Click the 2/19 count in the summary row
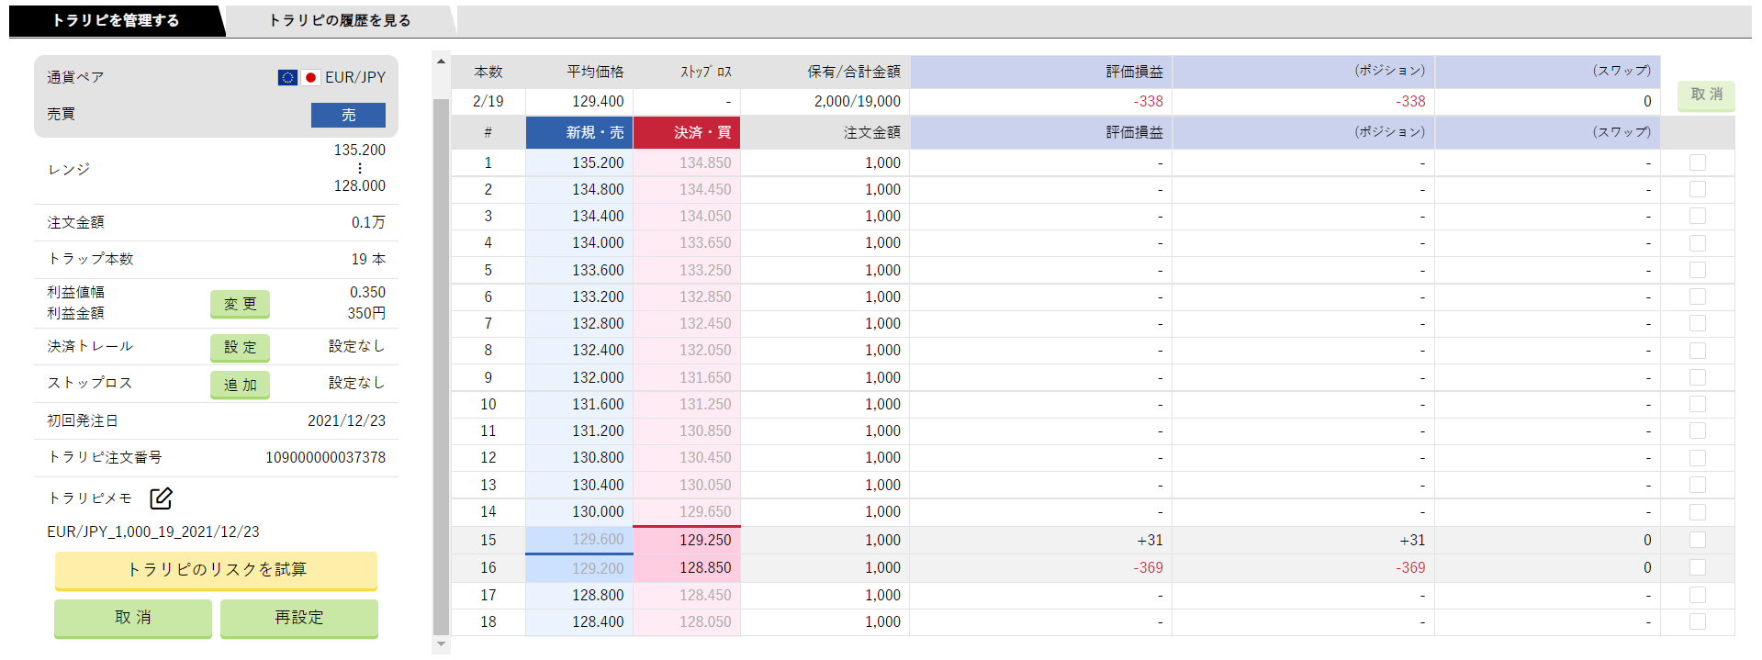 point(488,101)
